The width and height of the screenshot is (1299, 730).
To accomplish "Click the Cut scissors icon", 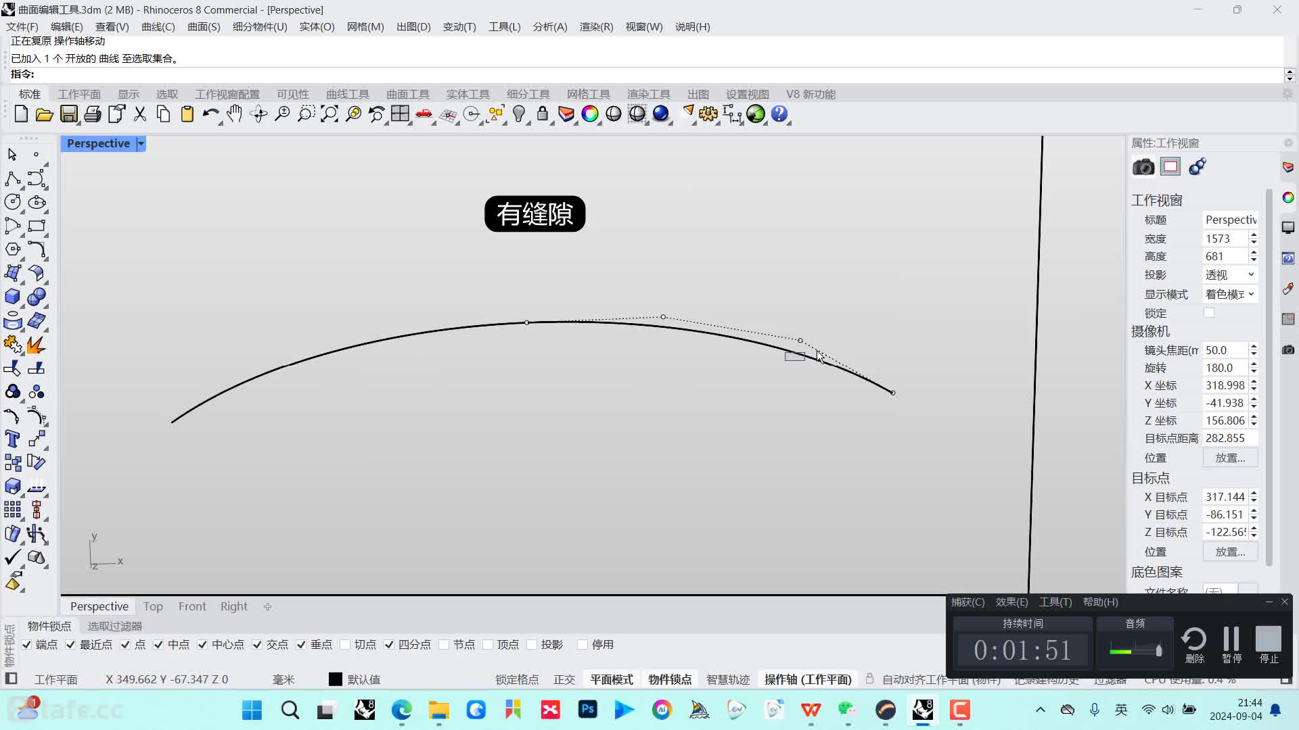I will 140,114.
